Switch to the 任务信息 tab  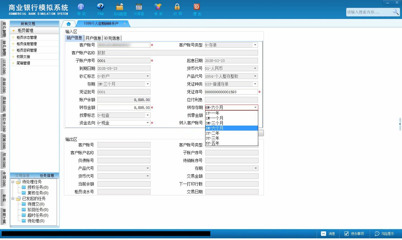click(x=47, y=176)
